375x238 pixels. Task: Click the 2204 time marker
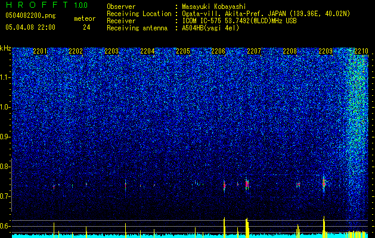coord(147,51)
